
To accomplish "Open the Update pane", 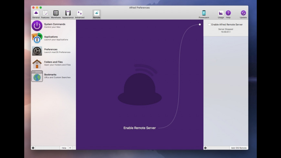I will point(243,14).
